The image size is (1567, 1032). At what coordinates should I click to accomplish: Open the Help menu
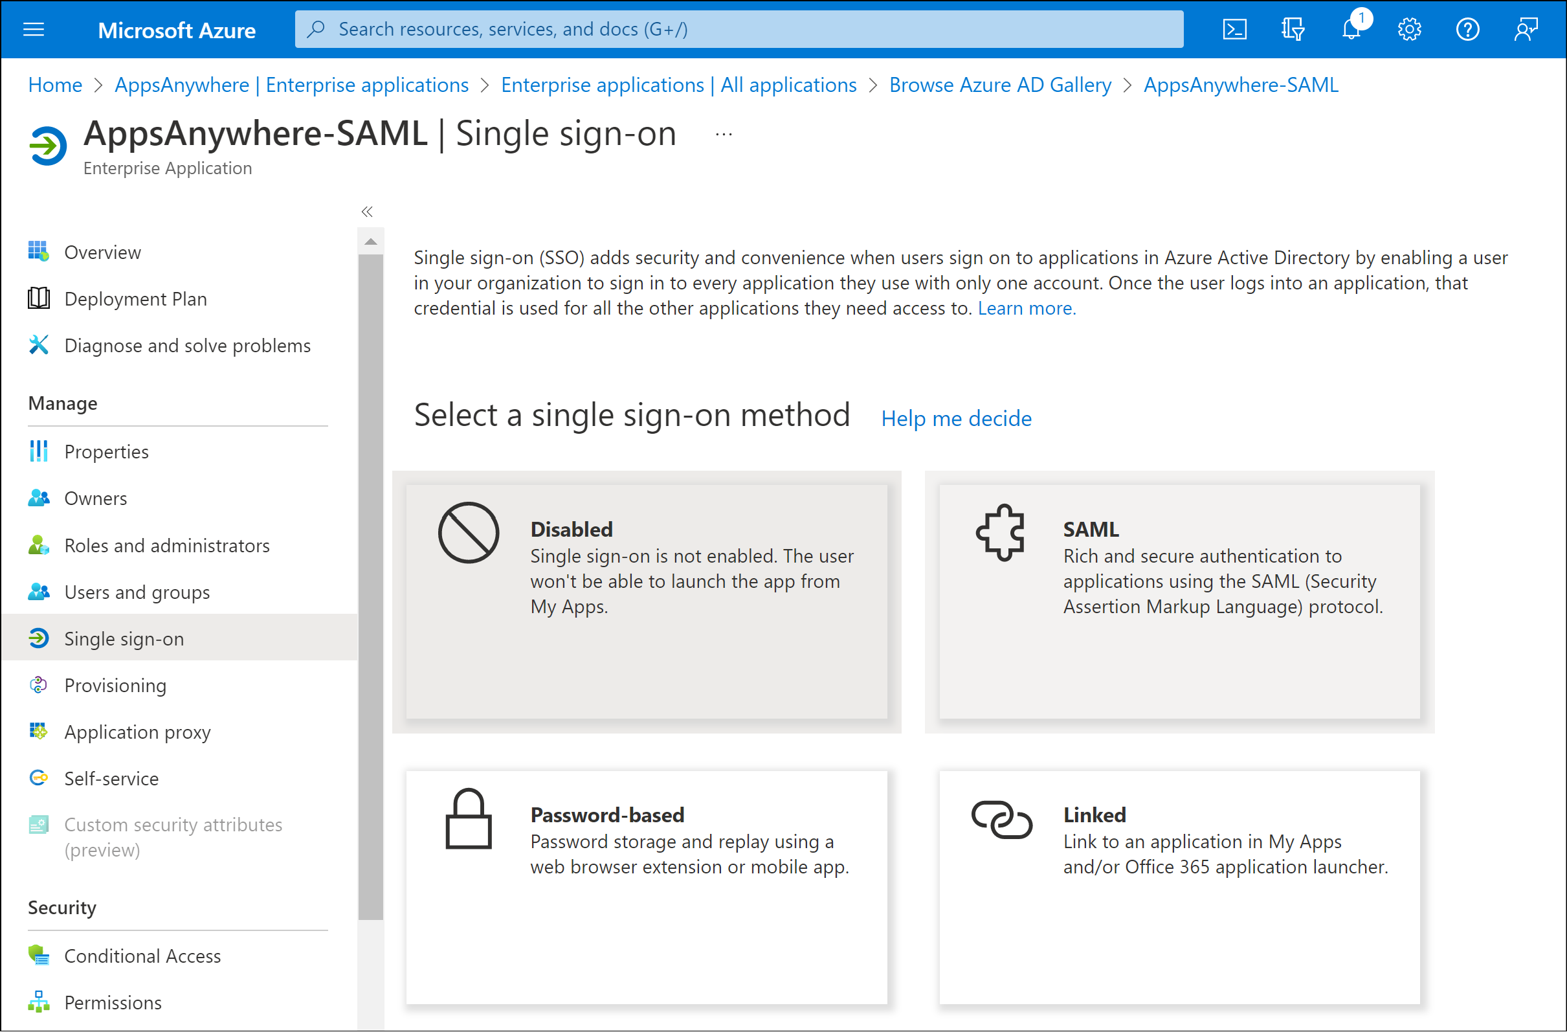tap(1467, 29)
